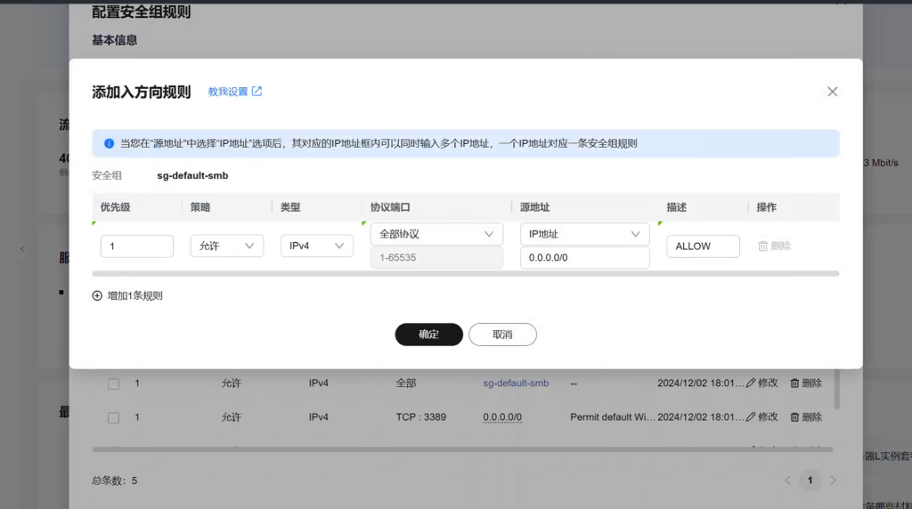The image size is (912, 509).
Task: Click the plus icon for 增加1条规则
Action: pos(97,296)
